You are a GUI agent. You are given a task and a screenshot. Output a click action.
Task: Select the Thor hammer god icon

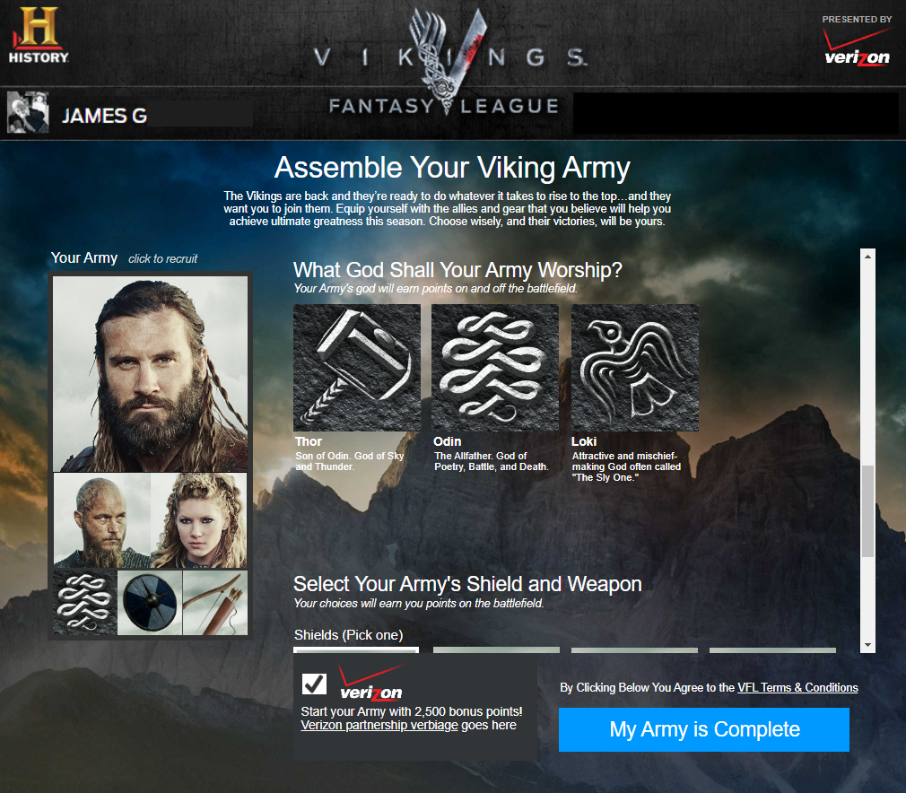356,368
